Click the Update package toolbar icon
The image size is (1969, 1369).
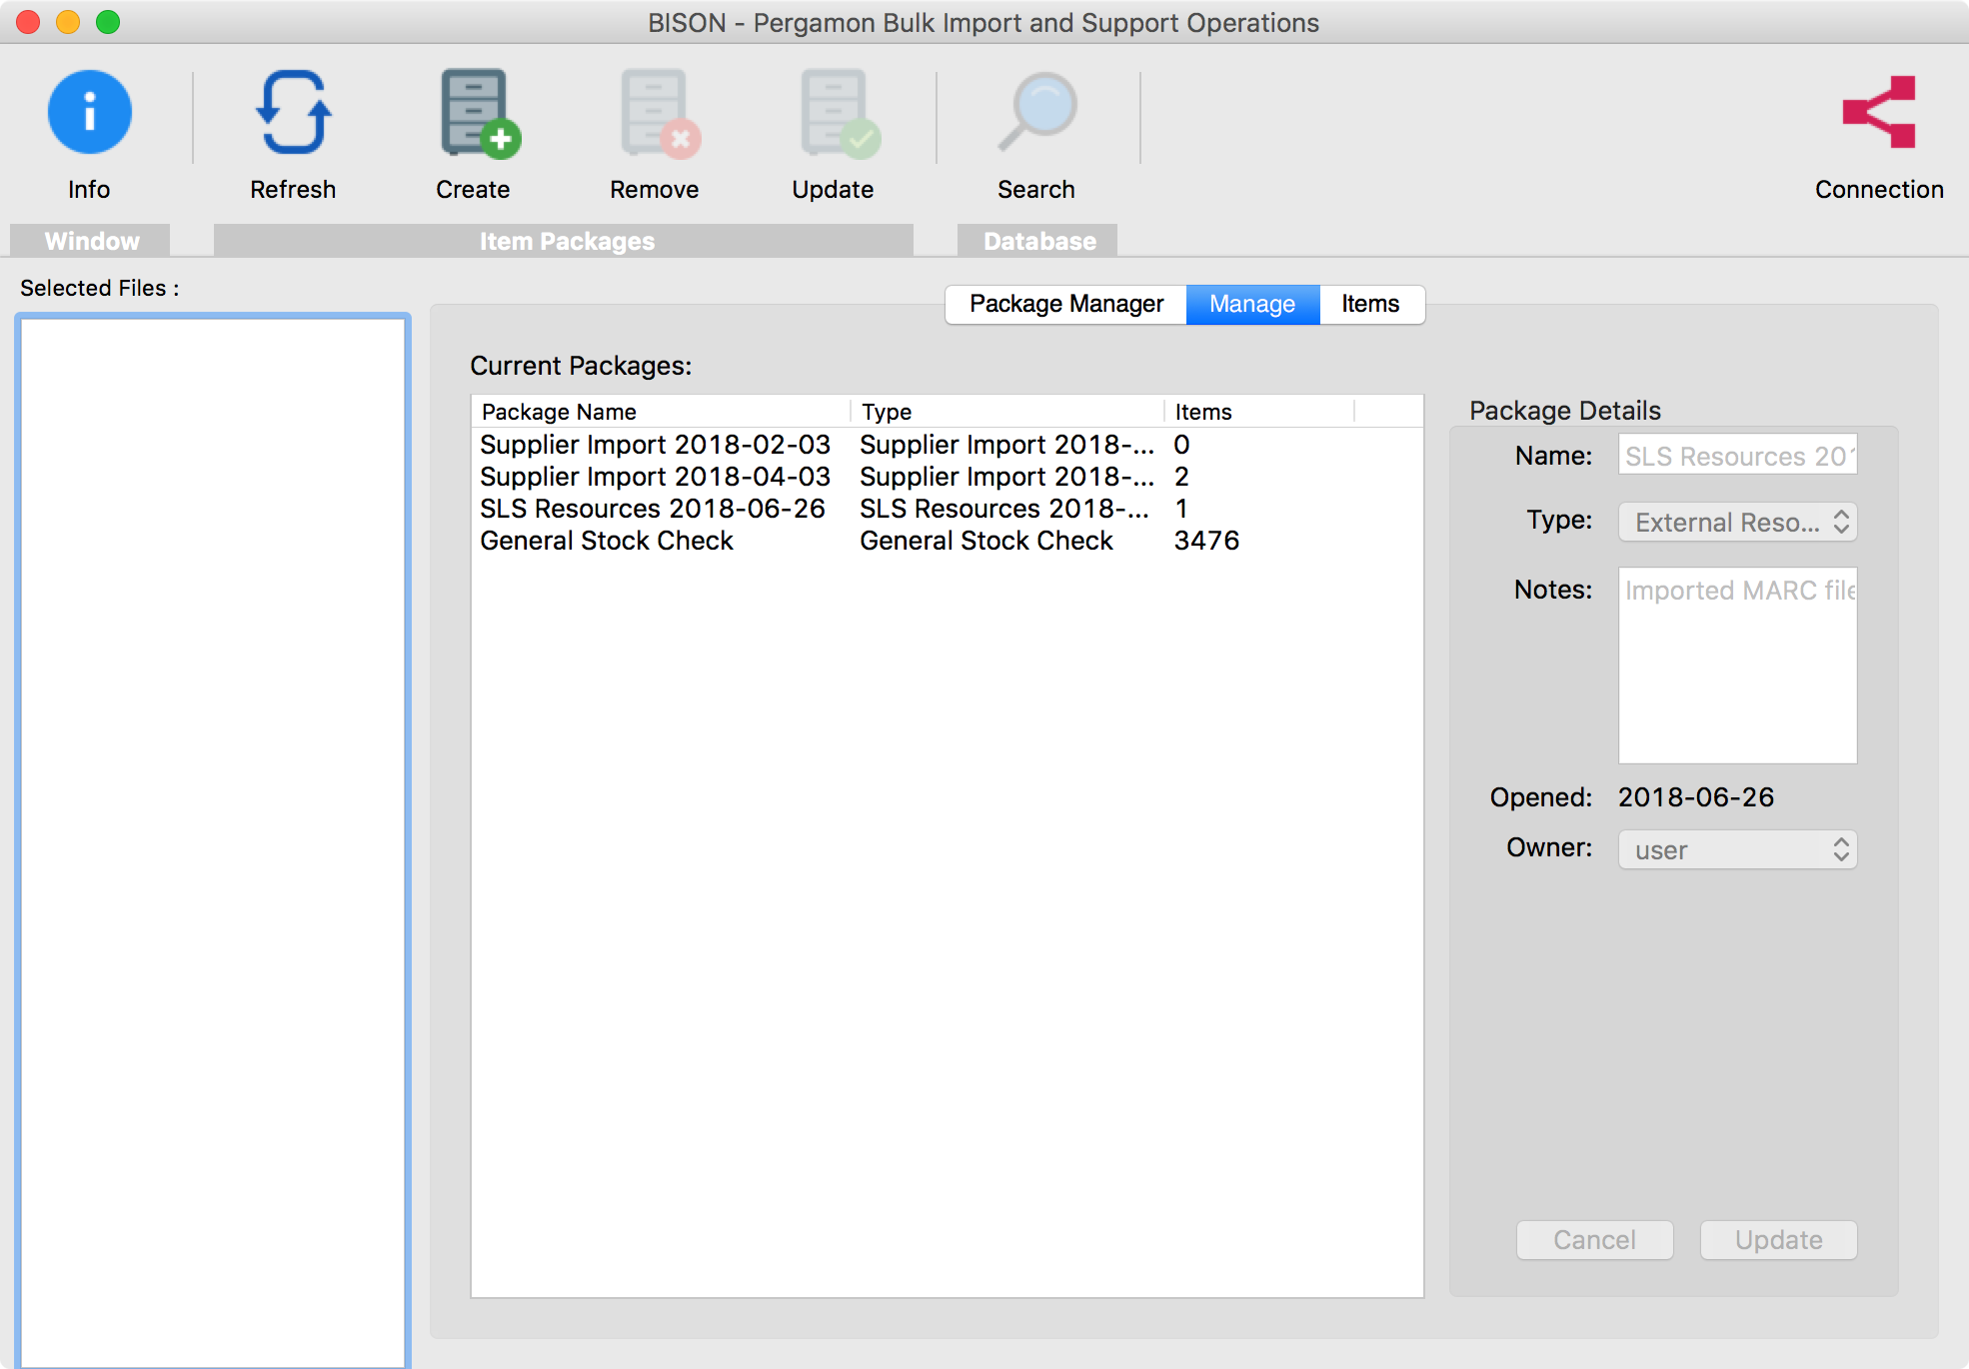[x=840, y=113]
